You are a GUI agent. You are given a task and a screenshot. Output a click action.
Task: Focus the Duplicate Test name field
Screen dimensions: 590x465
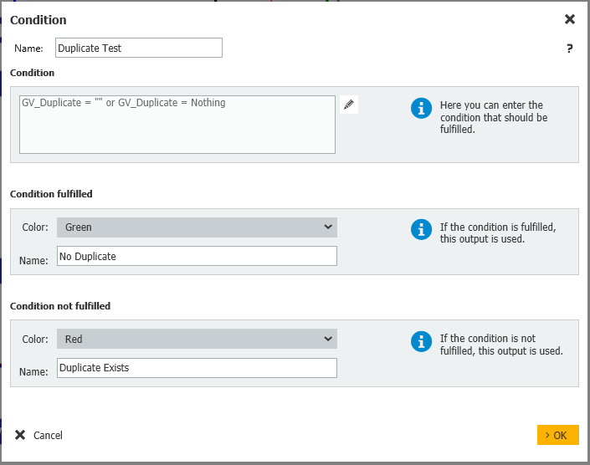tap(139, 48)
